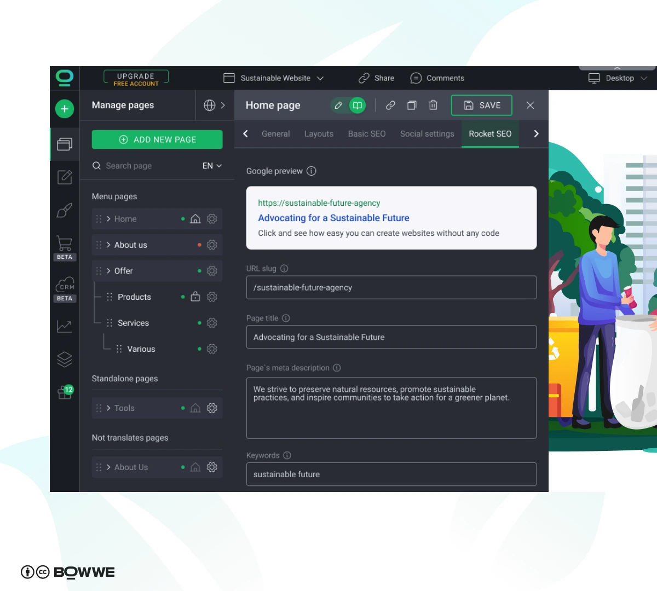Click info icon next to URL slug

point(284,268)
